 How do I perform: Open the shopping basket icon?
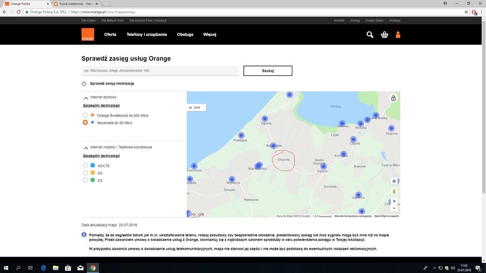tap(384, 34)
